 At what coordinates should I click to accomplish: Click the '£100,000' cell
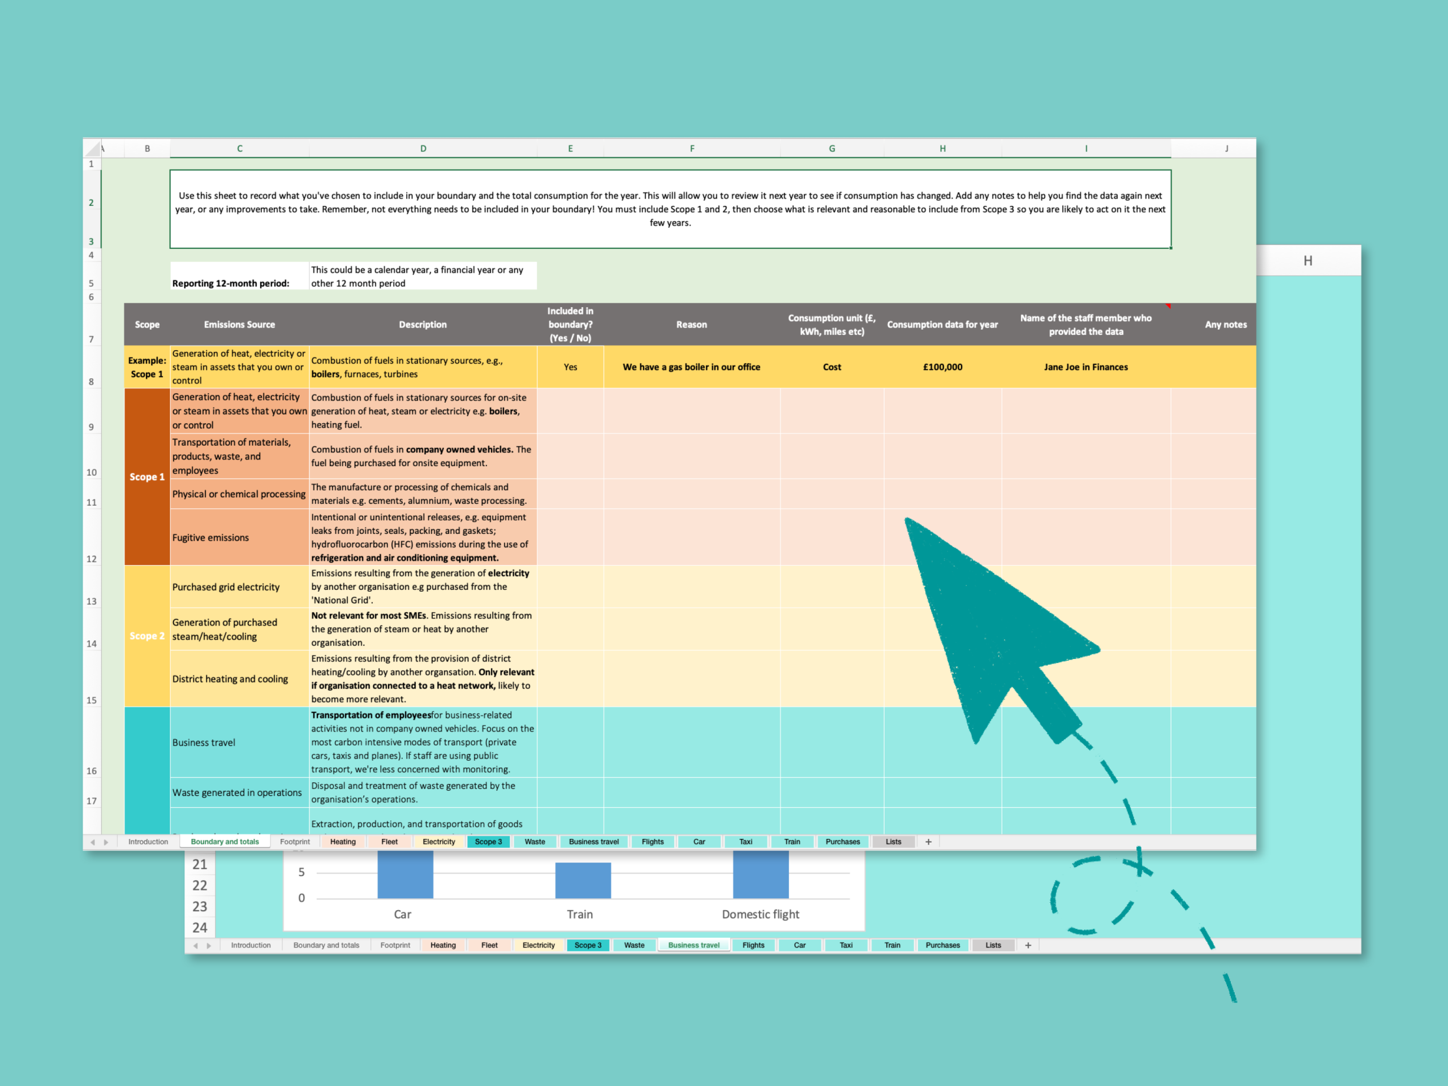[x=943, y=367]
